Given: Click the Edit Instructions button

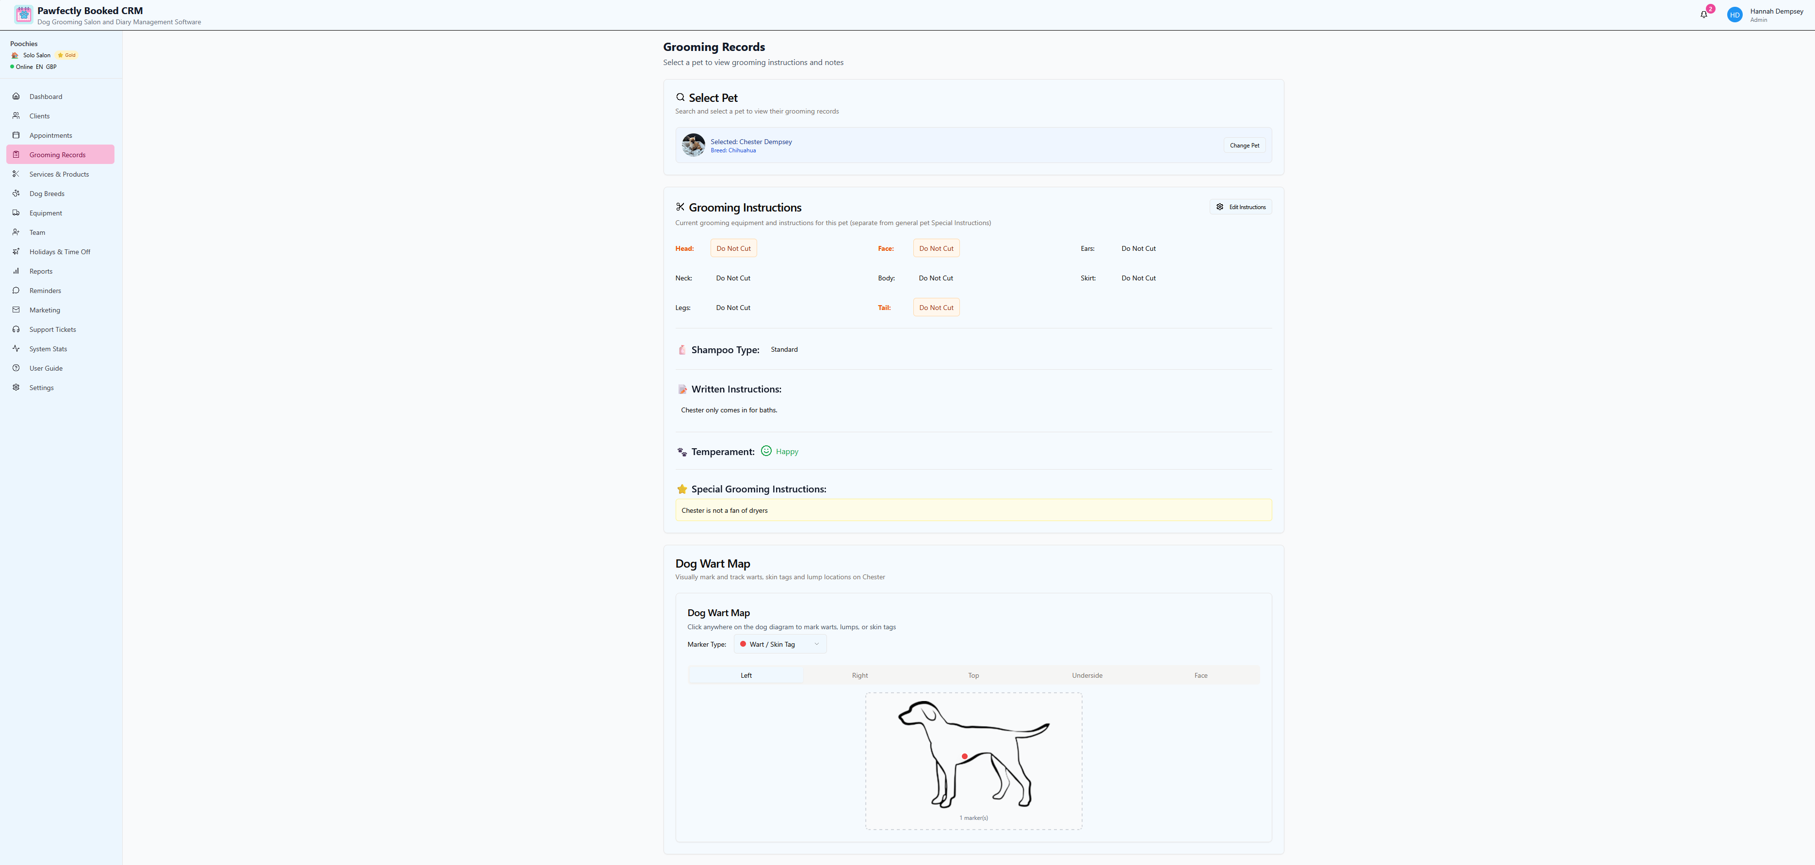Looking at the screenshot, I should [1241, 207].
